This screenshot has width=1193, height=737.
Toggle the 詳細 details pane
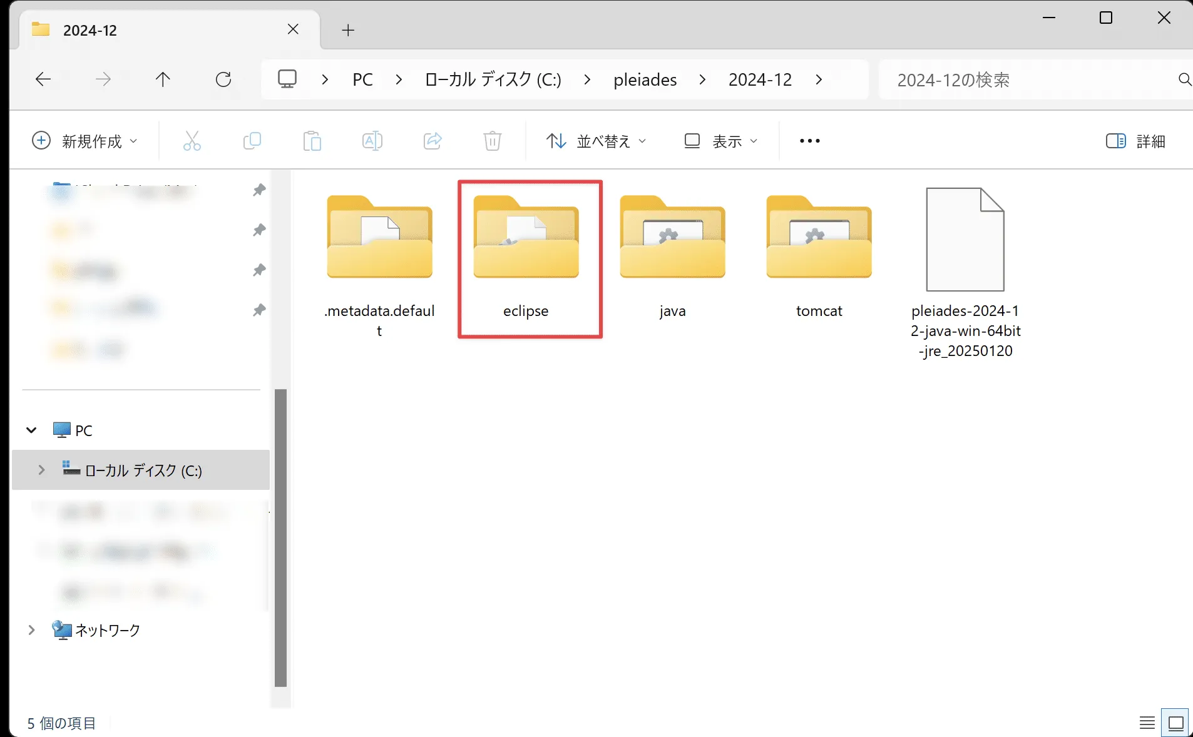tap(1135, 141)
